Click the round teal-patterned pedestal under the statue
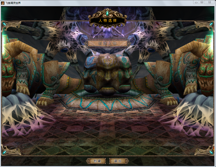 coord(108,102)
